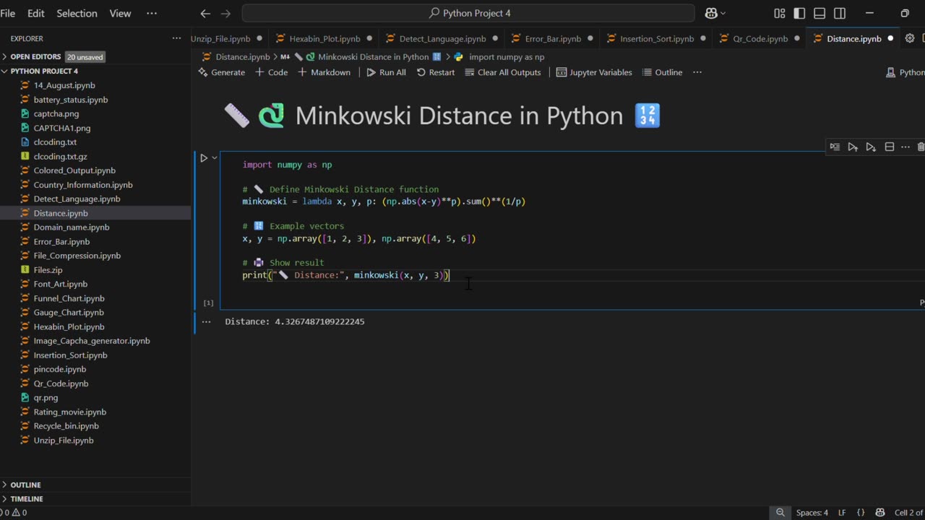The image size is (925, 520).
Task: Run the code cell with the play icon
Action: pos(204,157)
